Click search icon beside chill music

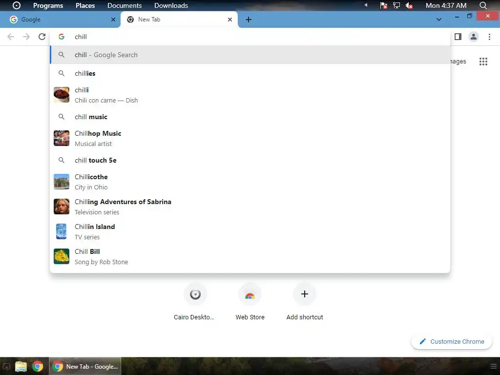[61, 117]
